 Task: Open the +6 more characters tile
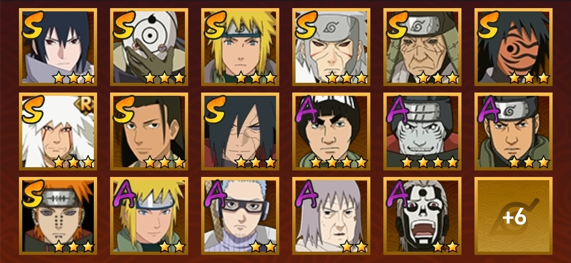[513, 216]
